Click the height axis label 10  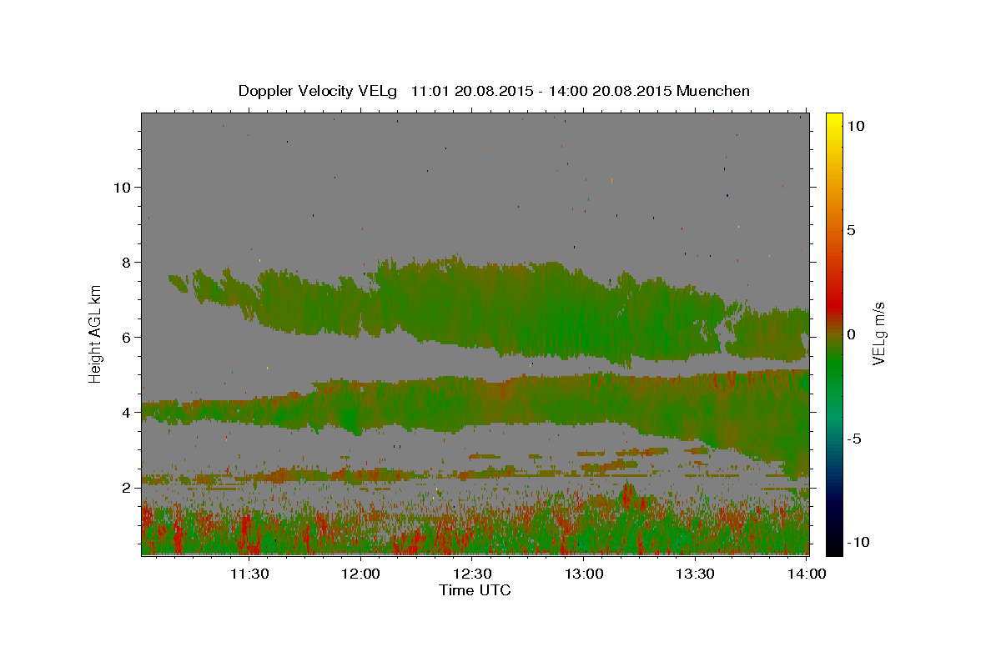[124, 188]
